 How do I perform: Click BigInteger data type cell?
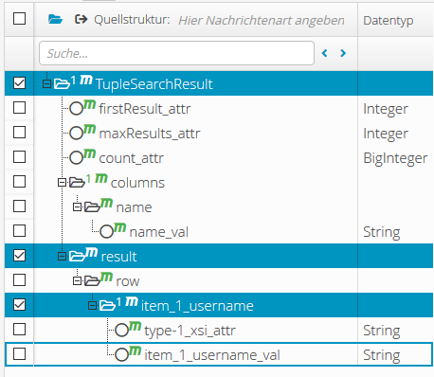[x=395, y=158]
